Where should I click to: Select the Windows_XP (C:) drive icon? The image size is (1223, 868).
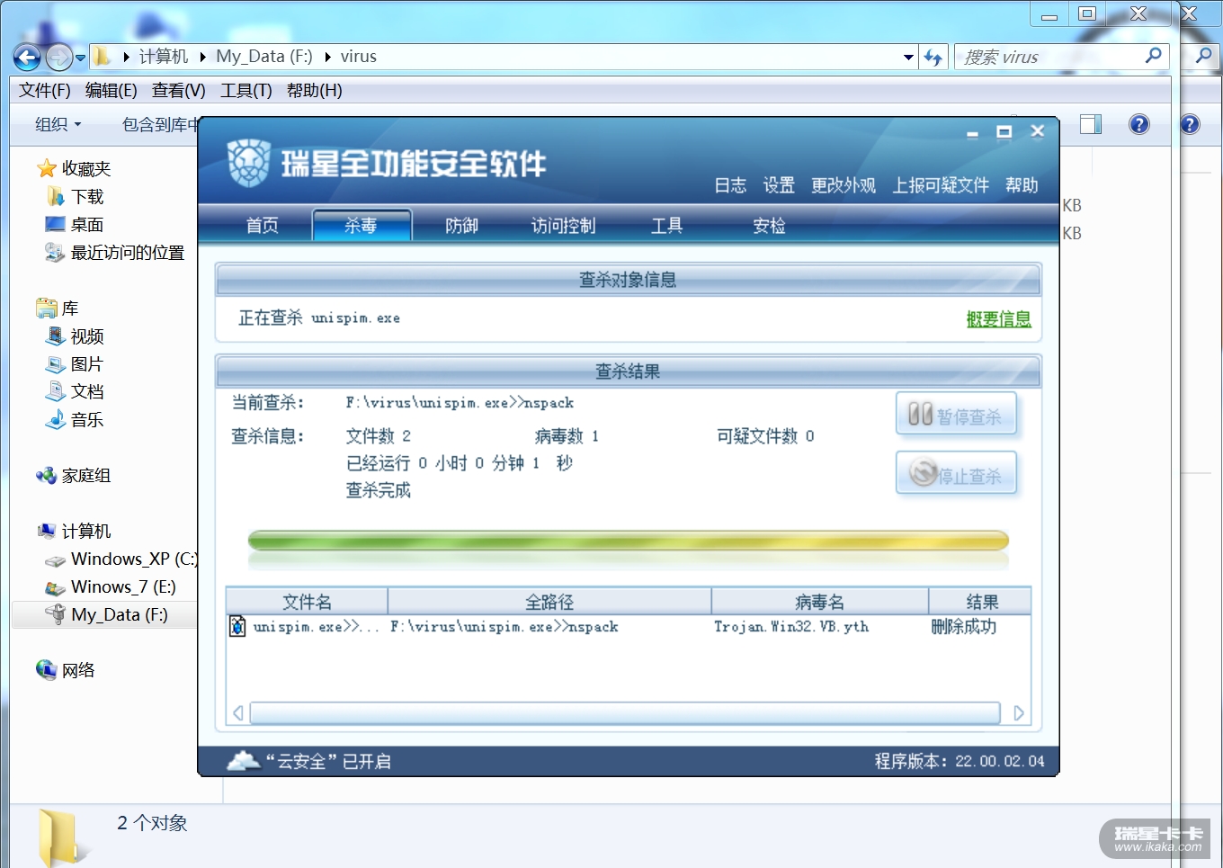pos(56,559)
